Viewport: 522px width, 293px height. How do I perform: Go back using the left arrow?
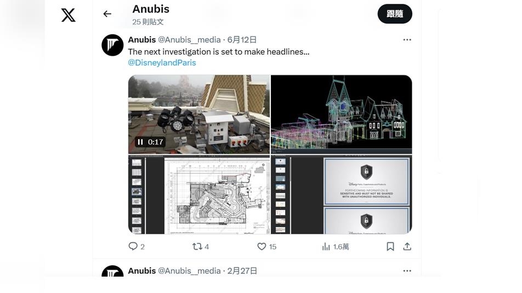point(107,14)
